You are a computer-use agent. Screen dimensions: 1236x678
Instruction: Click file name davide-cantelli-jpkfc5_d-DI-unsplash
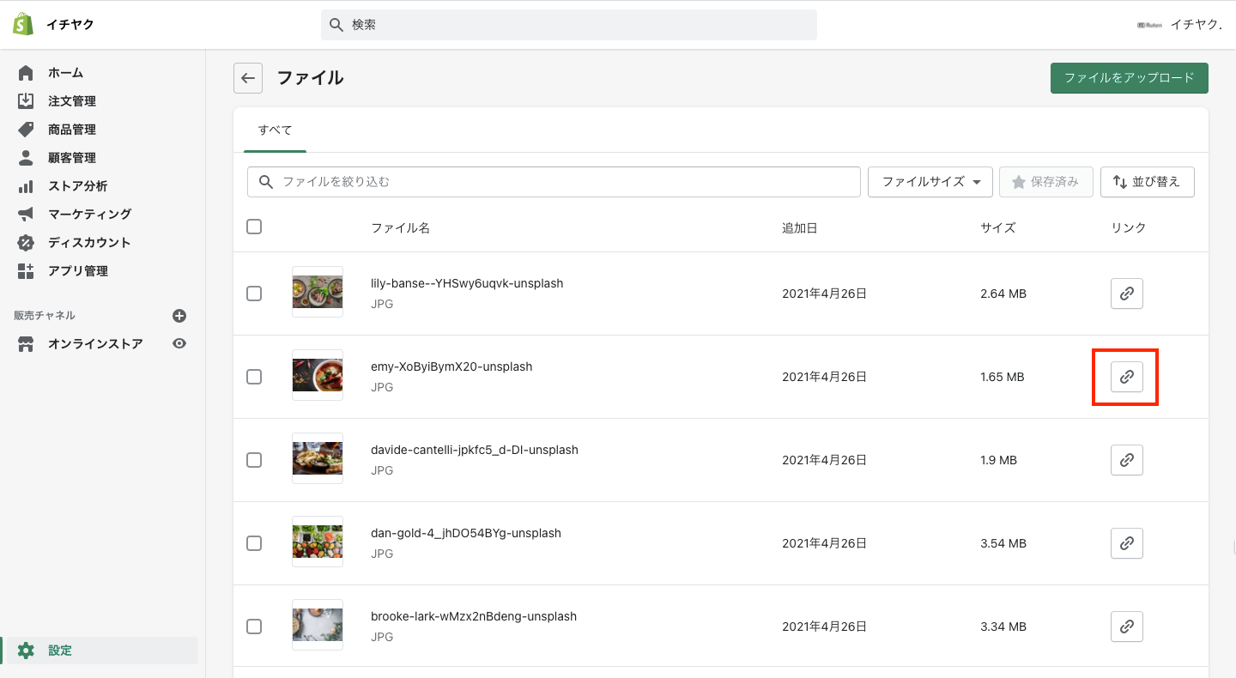(475, 450)
